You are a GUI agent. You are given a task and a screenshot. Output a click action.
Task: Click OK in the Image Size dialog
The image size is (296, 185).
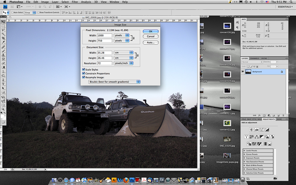point(150,31)
